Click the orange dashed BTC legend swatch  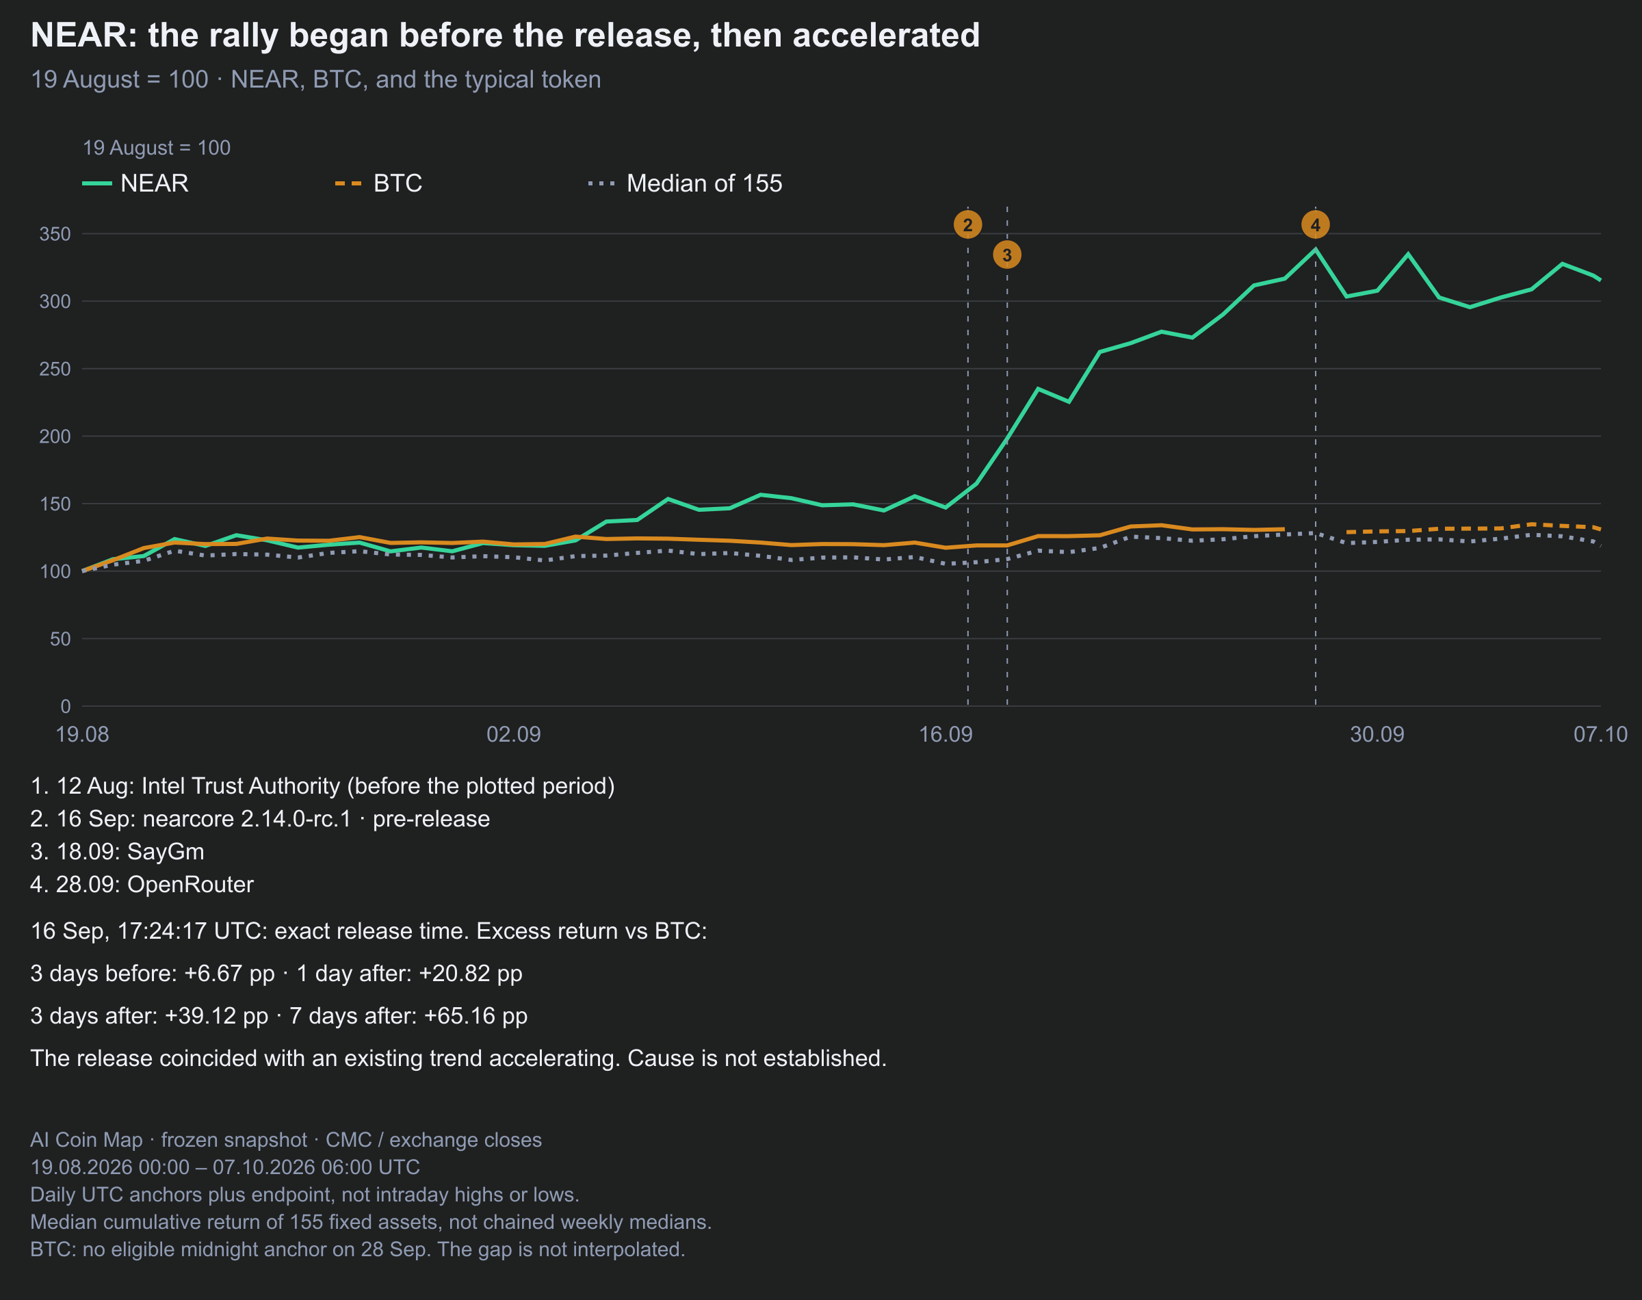[x=349, y=183]
